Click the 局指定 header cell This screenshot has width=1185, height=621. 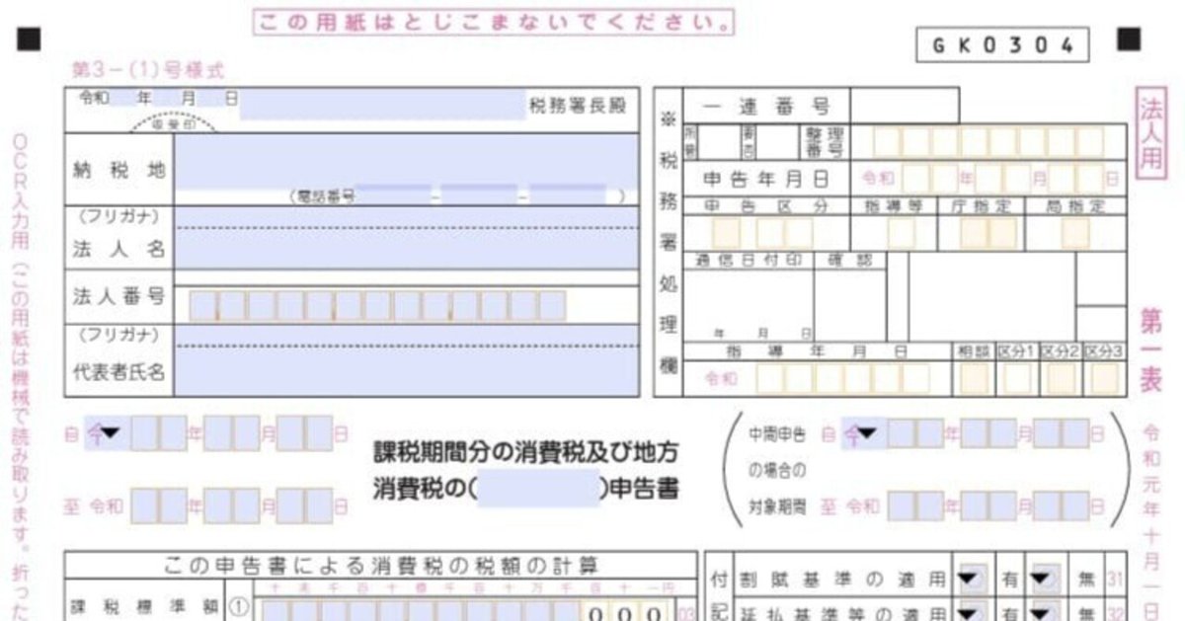(1074, 206)
